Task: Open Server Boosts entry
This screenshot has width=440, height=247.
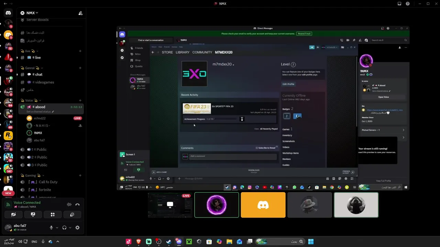Action: point(37,20)
